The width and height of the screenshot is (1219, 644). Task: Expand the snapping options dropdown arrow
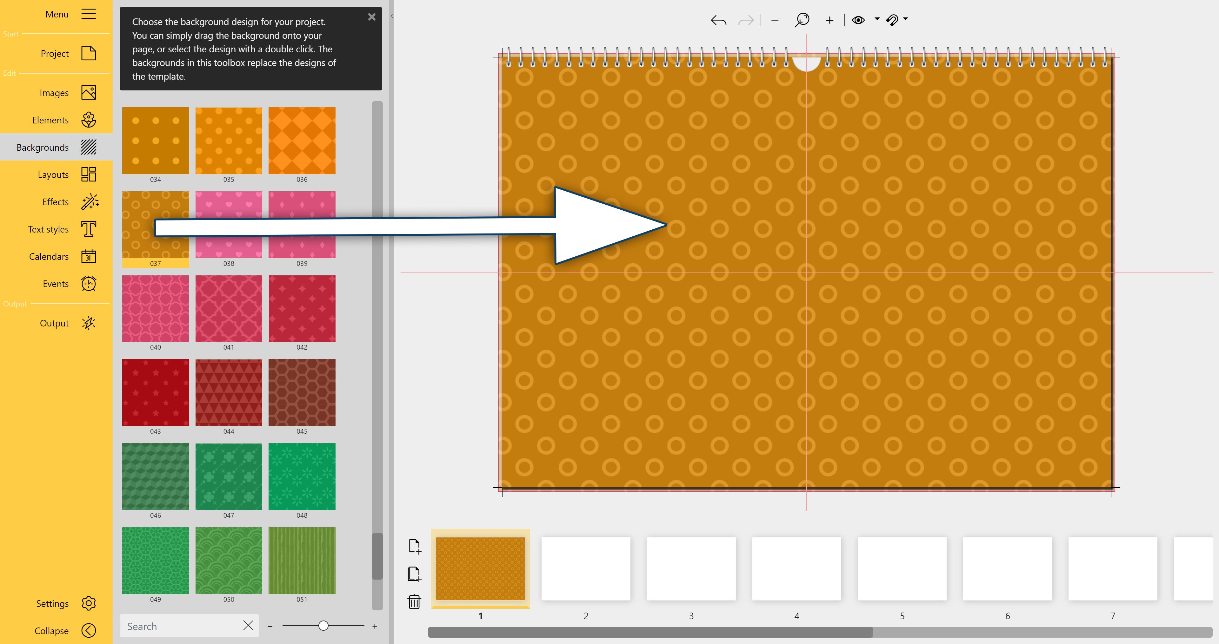click(x=906, y=19)
